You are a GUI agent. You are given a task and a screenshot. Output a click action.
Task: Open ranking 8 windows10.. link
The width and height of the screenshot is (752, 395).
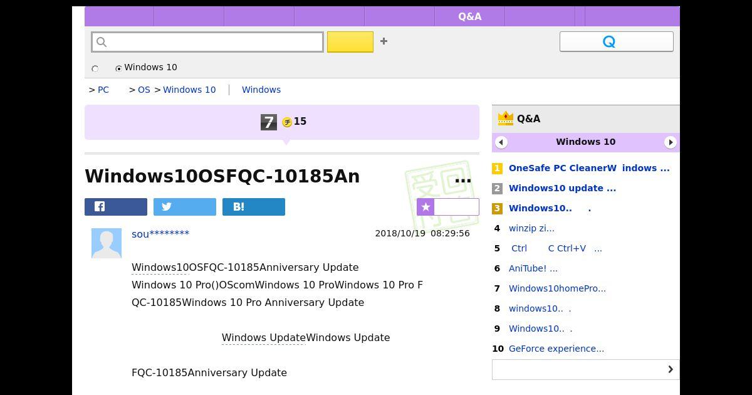pyautogui.click(x=540, y=308)
